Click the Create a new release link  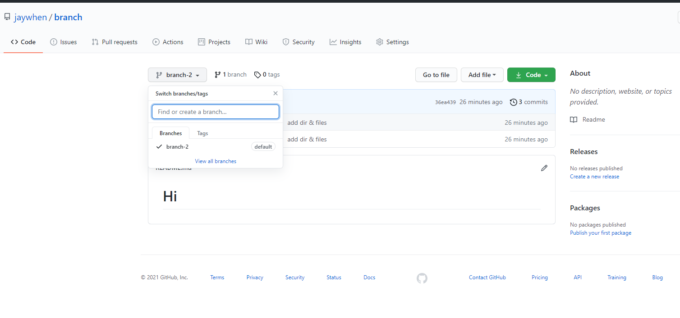click(594, 177)
